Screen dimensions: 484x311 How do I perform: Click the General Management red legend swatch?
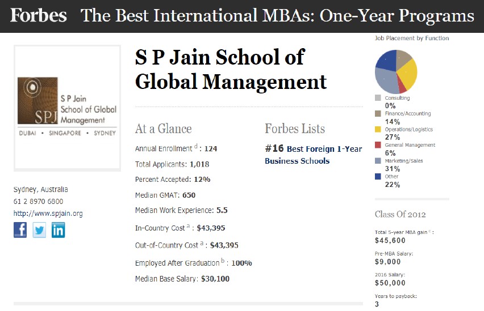pos(378,145)
